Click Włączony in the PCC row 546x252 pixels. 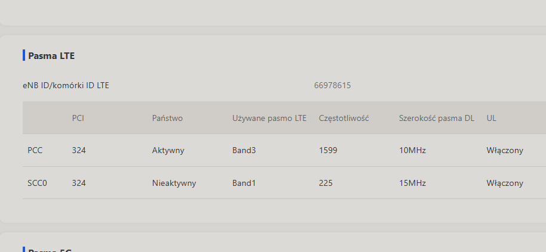[505, 150]
